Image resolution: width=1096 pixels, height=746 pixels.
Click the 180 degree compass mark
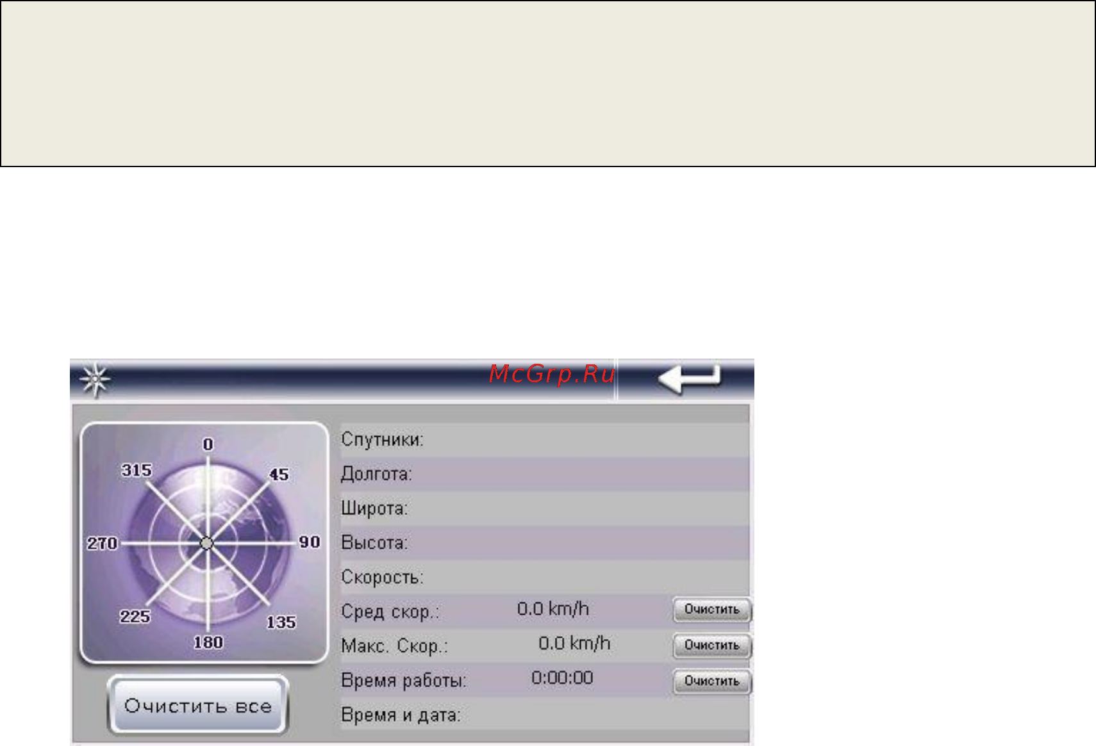(x=208, y=642)
